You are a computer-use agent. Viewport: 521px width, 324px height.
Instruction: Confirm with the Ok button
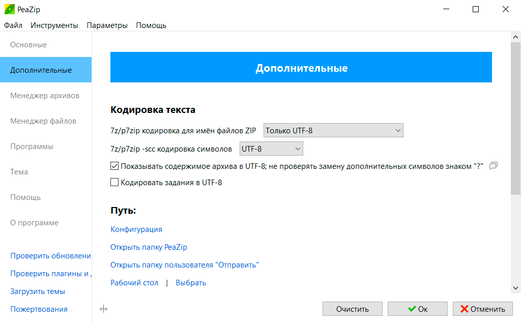(418, 309)
